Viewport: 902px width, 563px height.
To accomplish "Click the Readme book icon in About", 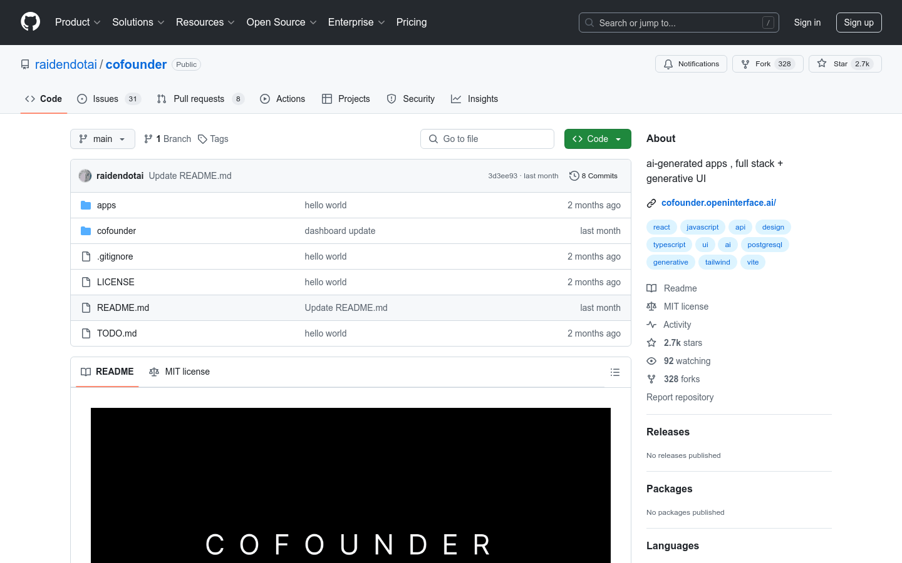I will (651, 288).
